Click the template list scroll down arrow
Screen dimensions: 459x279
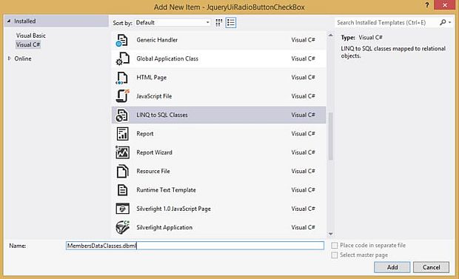tap(330, 234)
